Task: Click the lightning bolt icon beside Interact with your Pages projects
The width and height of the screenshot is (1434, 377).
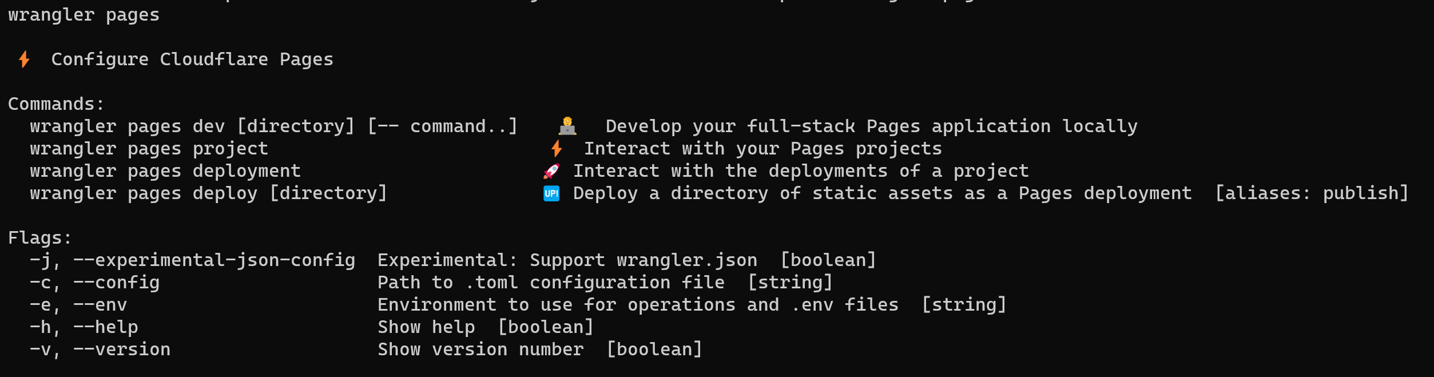Action: click(x=557, y=149)
